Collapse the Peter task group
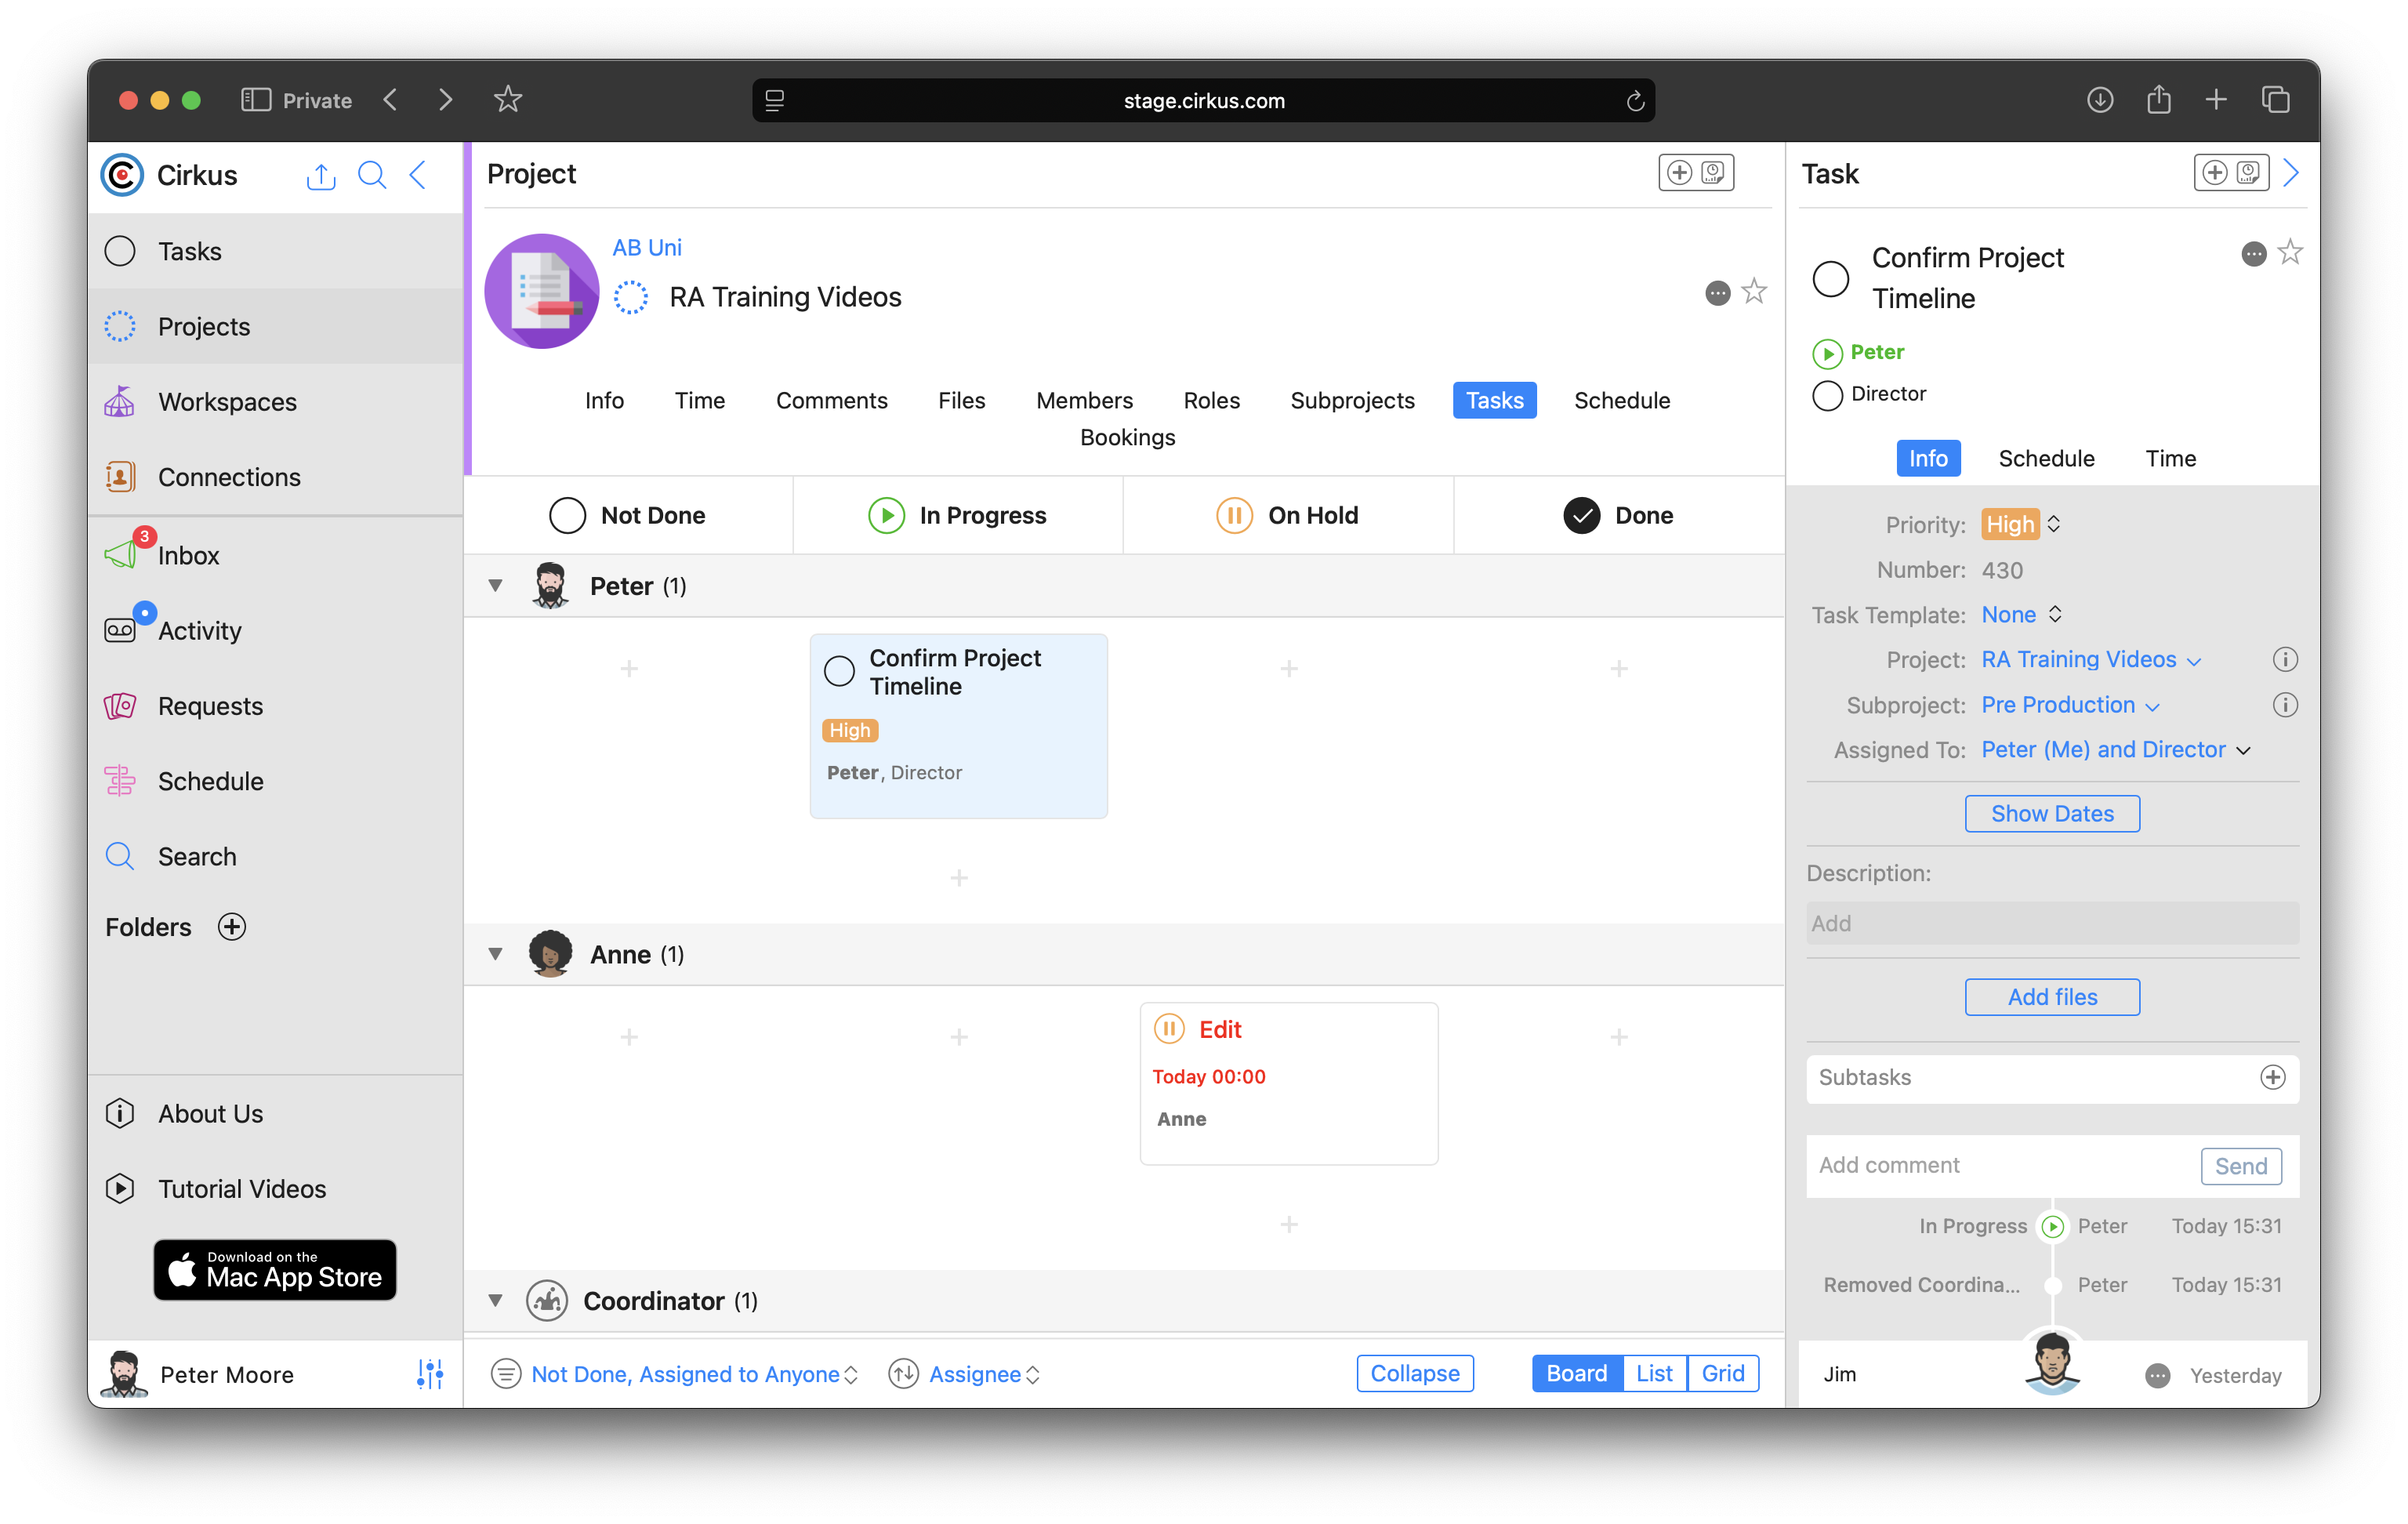2408x1524 pixels. click(495, 586)
